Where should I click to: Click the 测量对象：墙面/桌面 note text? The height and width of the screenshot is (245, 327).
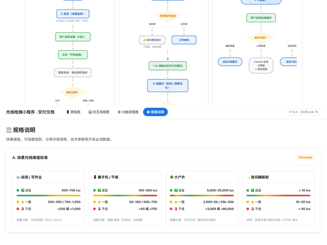pos(118,220)
